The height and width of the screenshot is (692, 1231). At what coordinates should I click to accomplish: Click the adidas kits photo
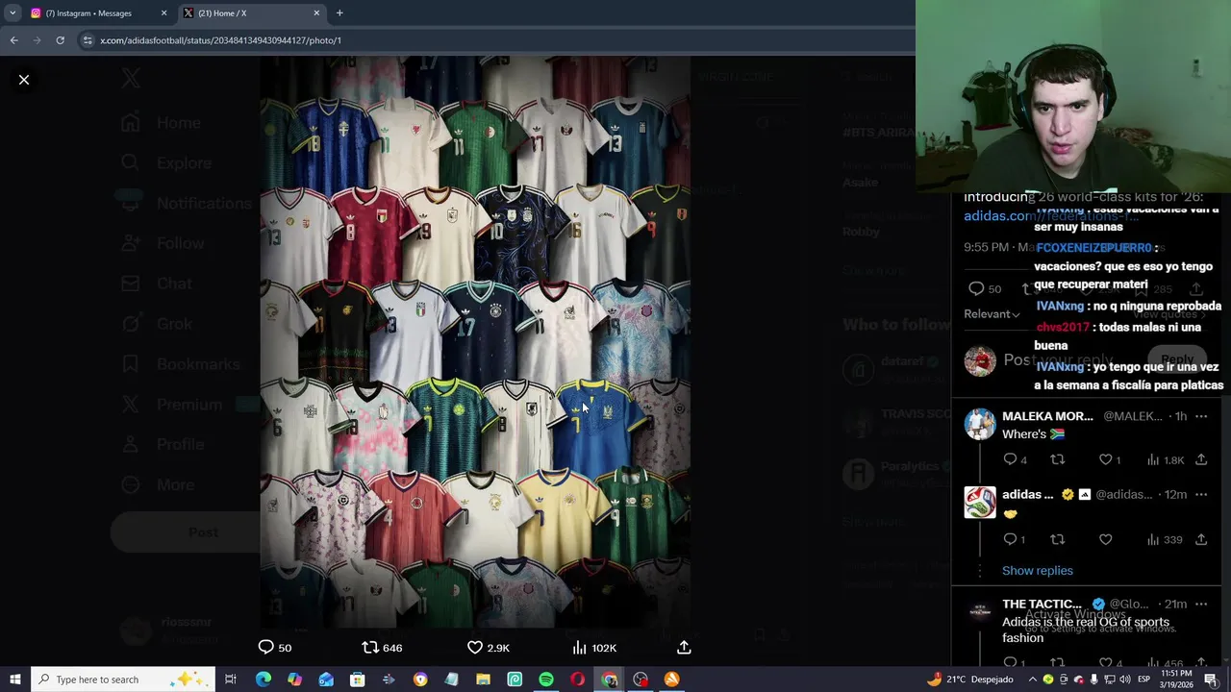[475, 341]
